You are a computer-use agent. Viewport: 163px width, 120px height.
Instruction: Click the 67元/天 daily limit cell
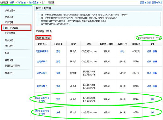point(136,51)
